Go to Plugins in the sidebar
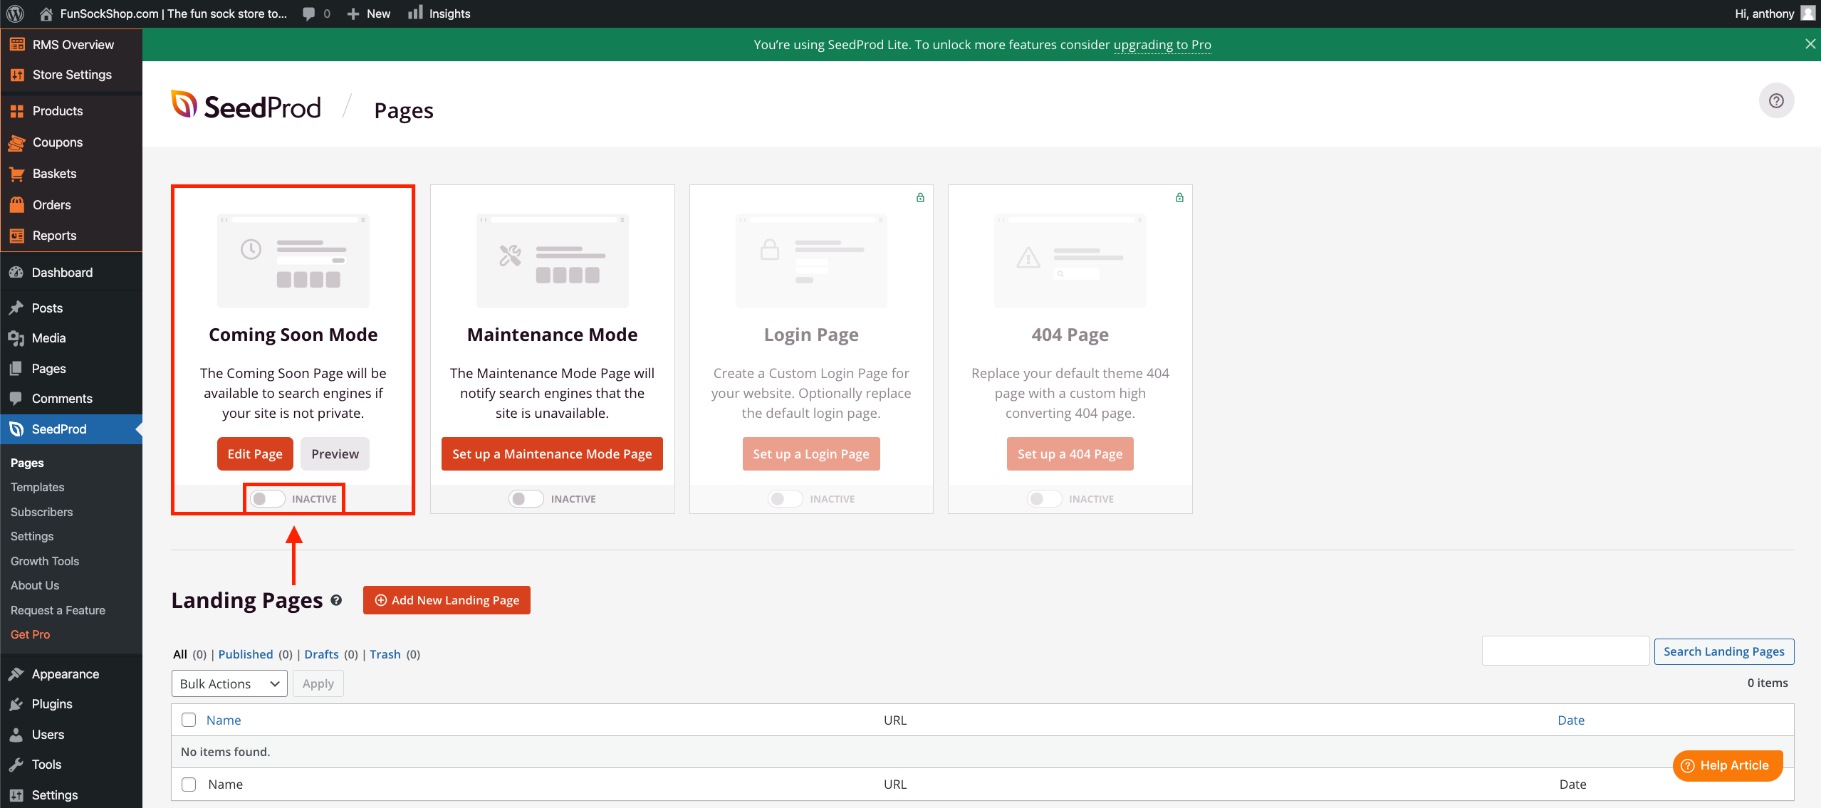 point(52,704)
